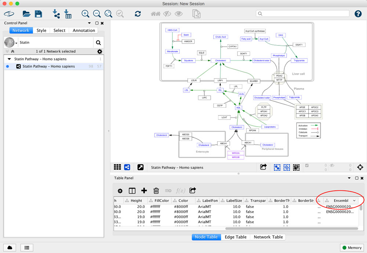Image resolution: width=367 pixels, height=253 pixels.
Task: Import table from file icon
Action: click(x=68, y=14)
